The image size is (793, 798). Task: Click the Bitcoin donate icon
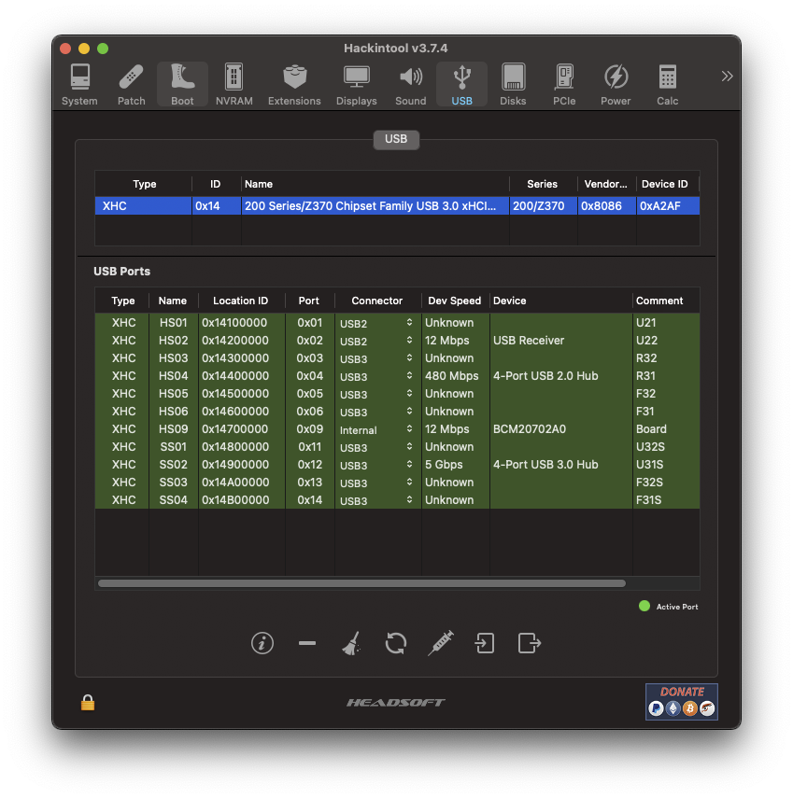click(690, 707)
